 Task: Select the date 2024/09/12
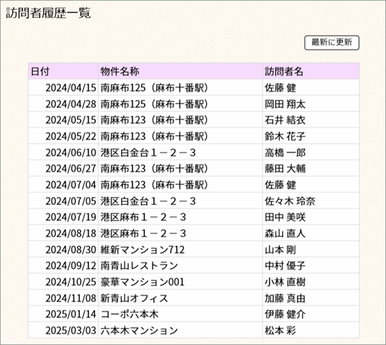[x=70, y=266]
